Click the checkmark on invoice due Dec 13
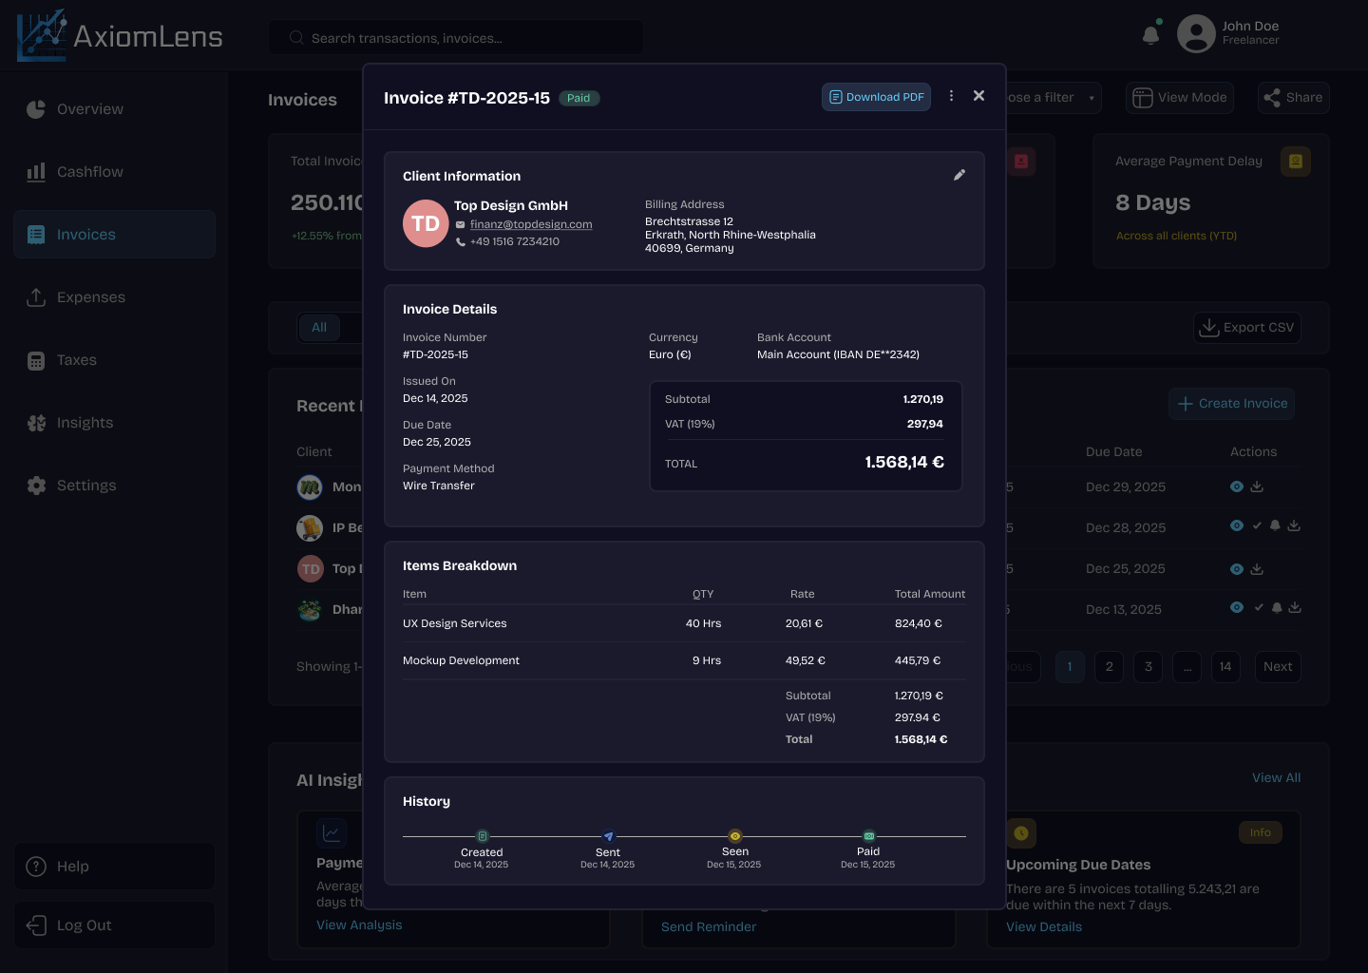This screenshot has height=973, width=1368. coord(1259,607)
